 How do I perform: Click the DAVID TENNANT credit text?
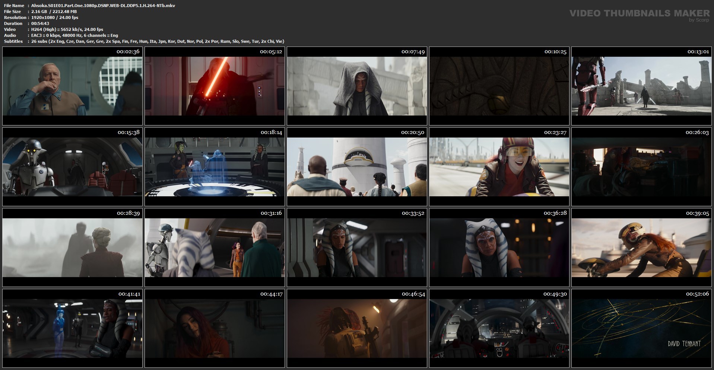684,344
